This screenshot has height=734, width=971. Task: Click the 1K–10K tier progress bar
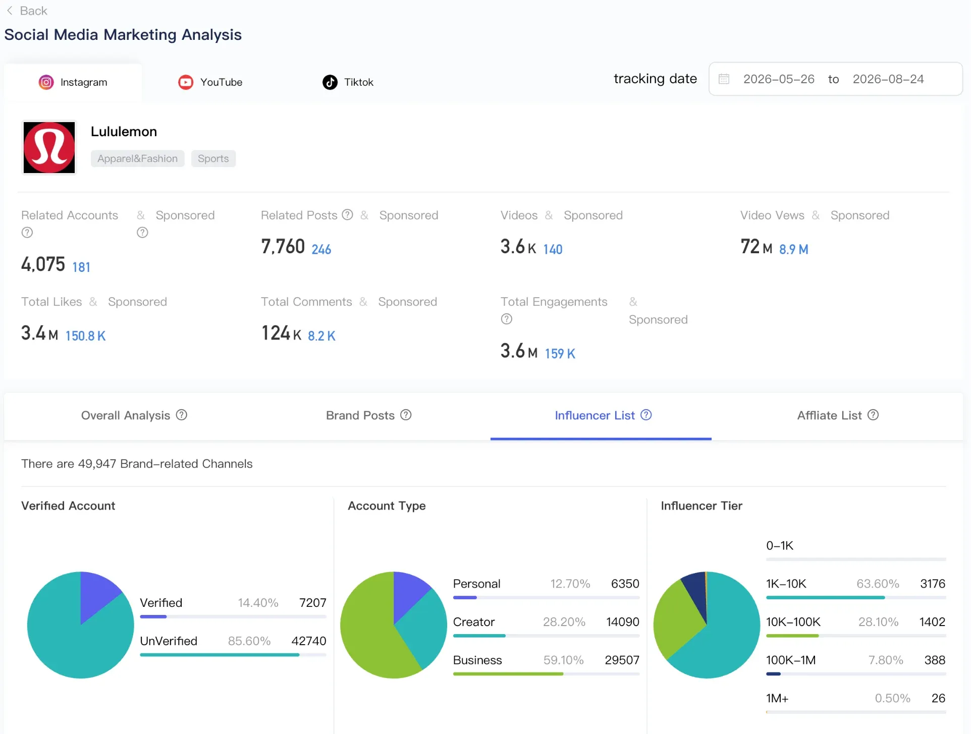pos(856,597)
